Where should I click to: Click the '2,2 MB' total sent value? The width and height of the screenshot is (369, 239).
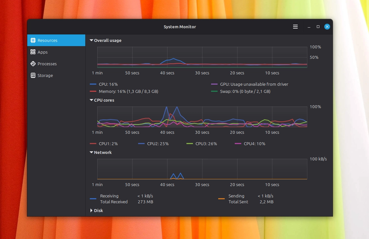click(267, 202)
